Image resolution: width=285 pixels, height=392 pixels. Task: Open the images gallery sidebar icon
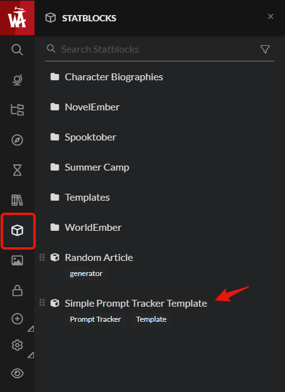pyautogui.click(x=17, y=260)
